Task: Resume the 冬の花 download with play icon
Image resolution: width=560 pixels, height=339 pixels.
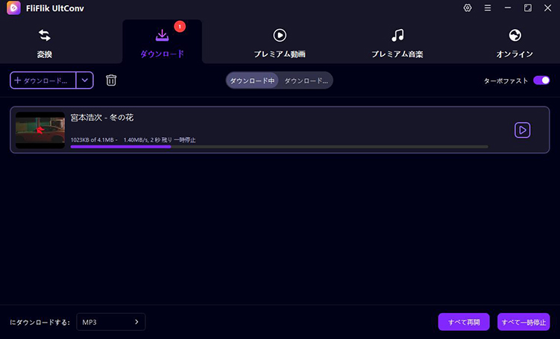Action: coord(522,130)
